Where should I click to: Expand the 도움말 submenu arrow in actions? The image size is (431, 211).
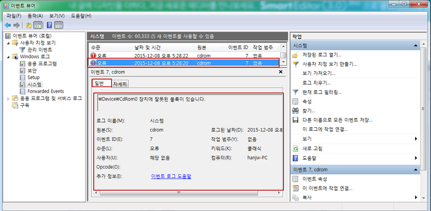[x=416, y=158]
